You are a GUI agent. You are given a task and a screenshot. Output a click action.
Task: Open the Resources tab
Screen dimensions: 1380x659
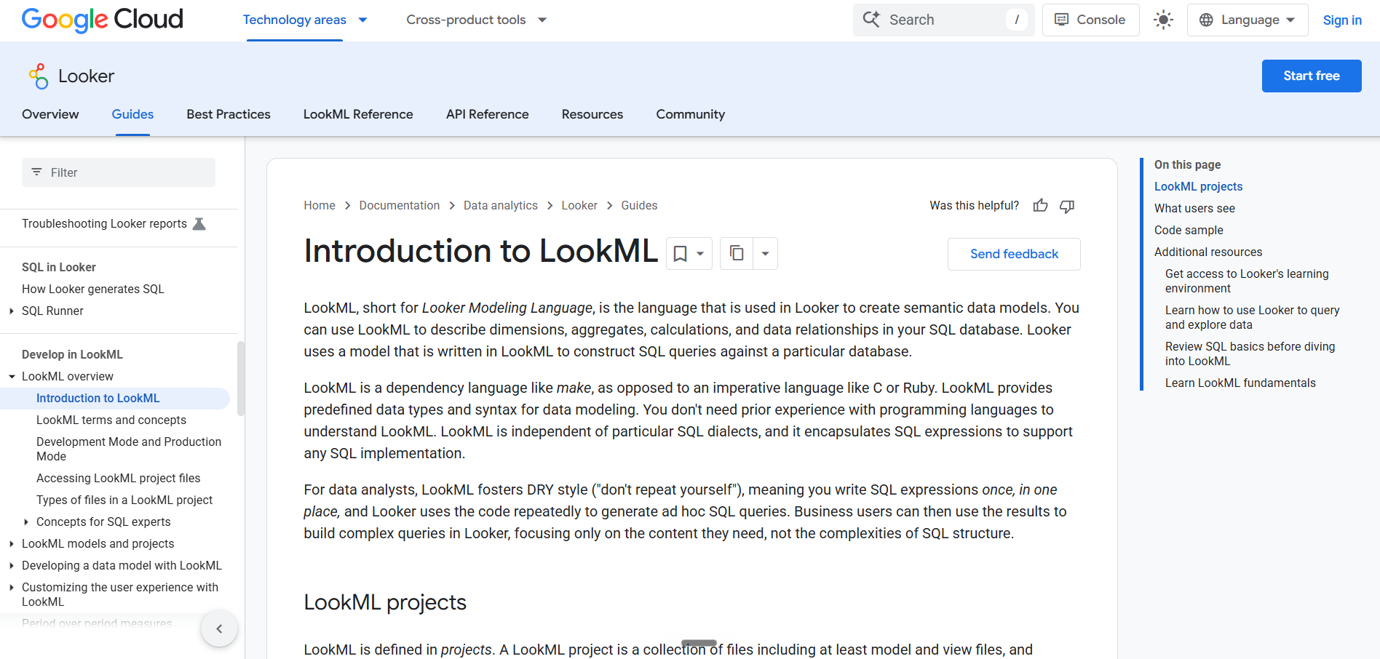coord(592,114)
